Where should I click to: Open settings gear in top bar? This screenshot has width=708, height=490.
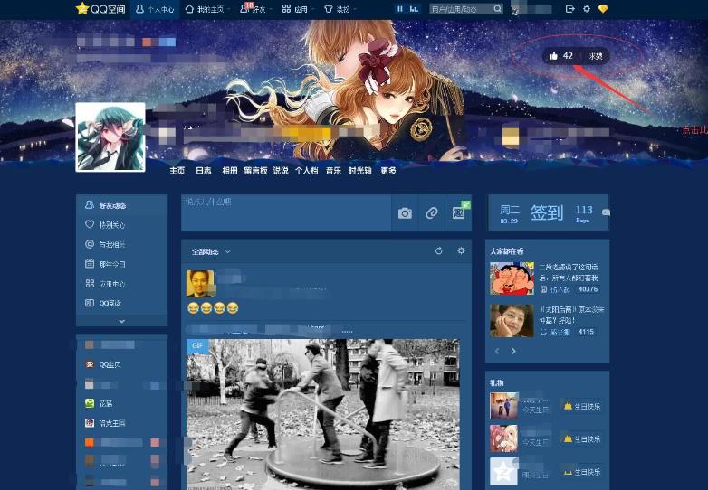[x=587, y=8]
